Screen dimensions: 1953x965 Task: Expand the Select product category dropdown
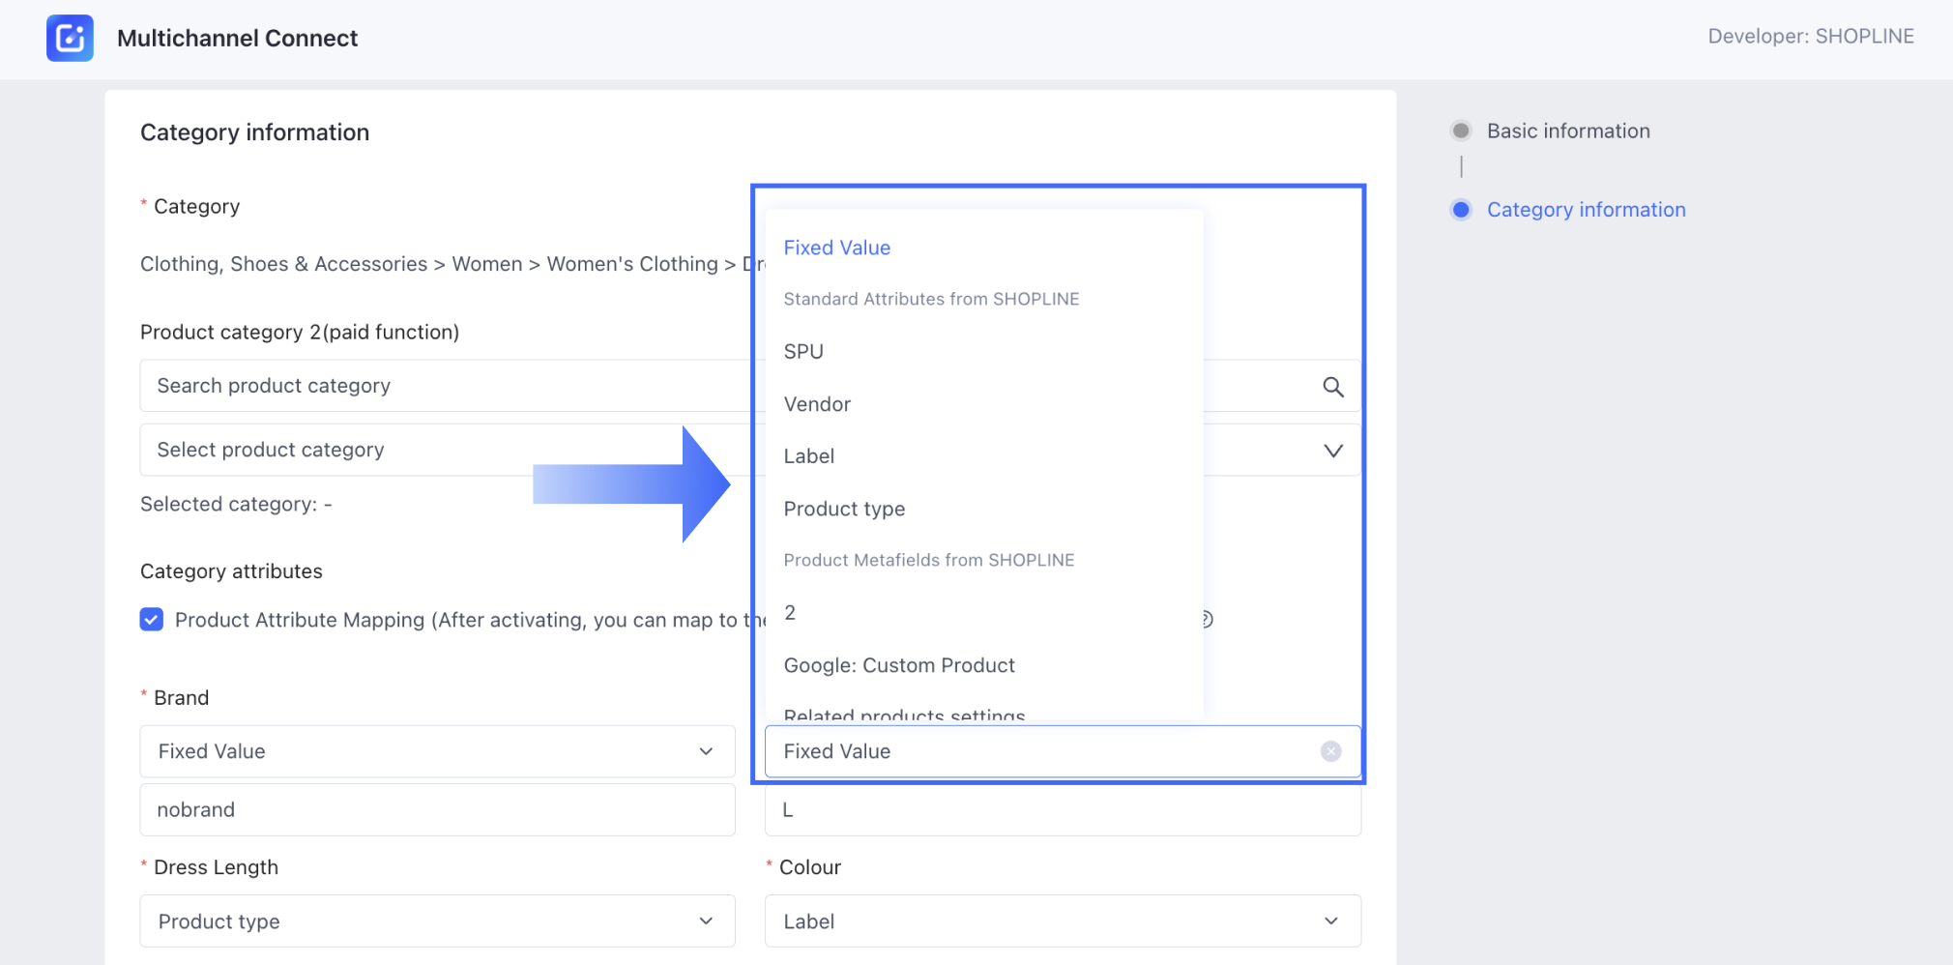click(x=1332, y=451)
